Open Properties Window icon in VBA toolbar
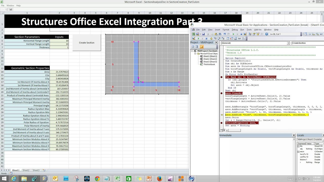Screen dimensions: 324x182 tap(254, 34)
